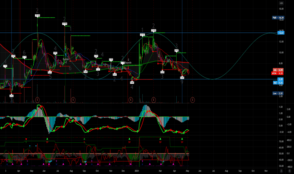Select the 5.09 horizontal line price label

pyautogui.click(x=280, y=79)
